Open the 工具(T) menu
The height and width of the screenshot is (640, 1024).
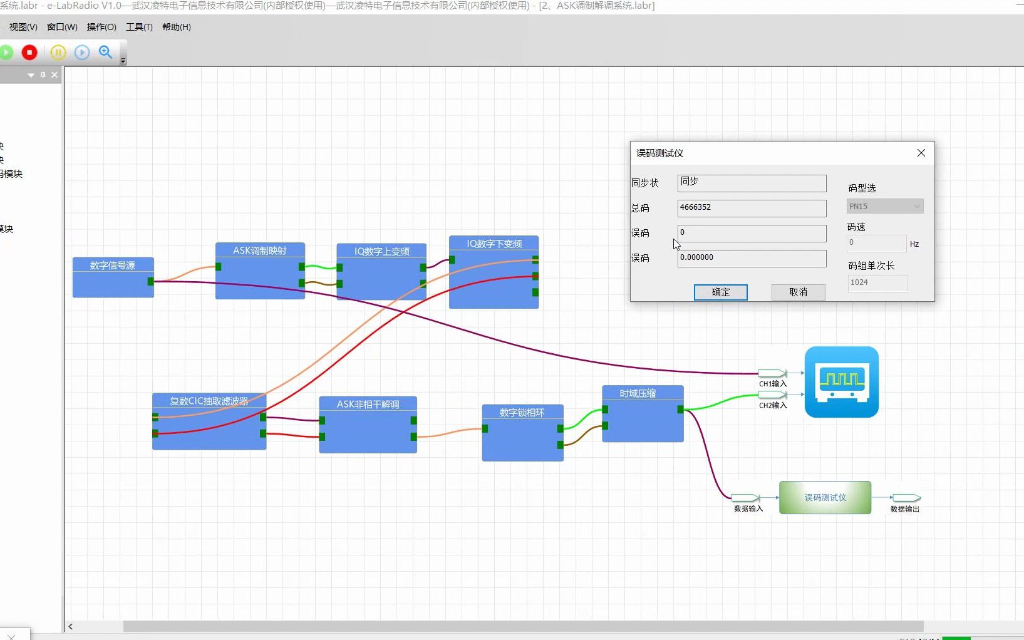(x=139, y=27)
